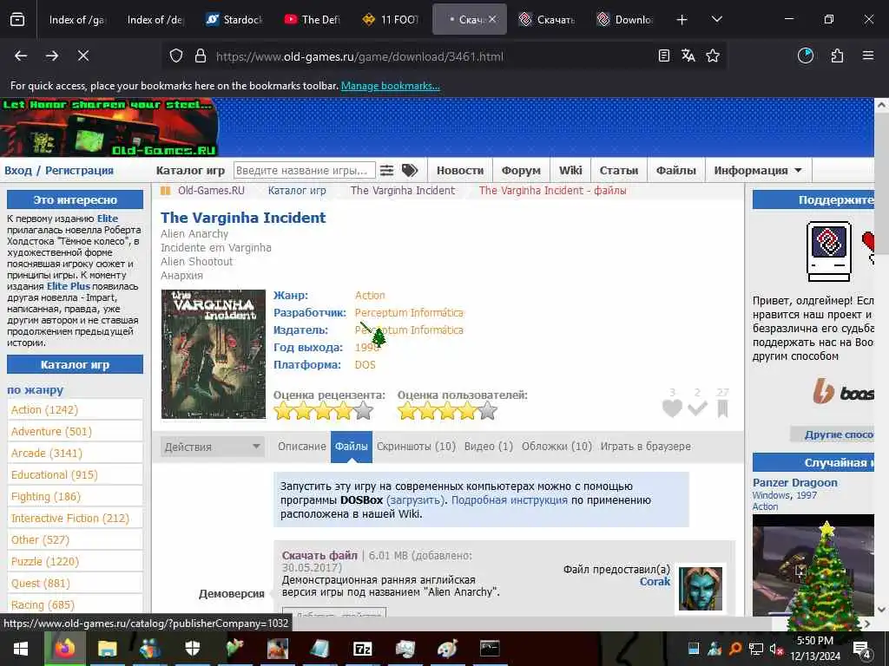This screenshot has width=889, height=666.
Task: Open the tracking protection shield icon
Action: (x=176, y=56)
